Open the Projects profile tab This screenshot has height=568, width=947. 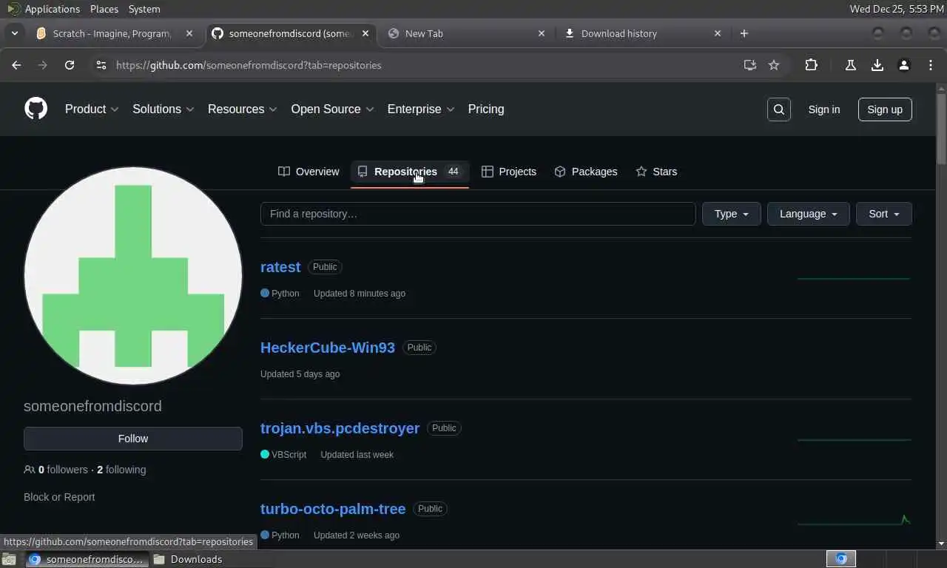(x=509, y=172)
